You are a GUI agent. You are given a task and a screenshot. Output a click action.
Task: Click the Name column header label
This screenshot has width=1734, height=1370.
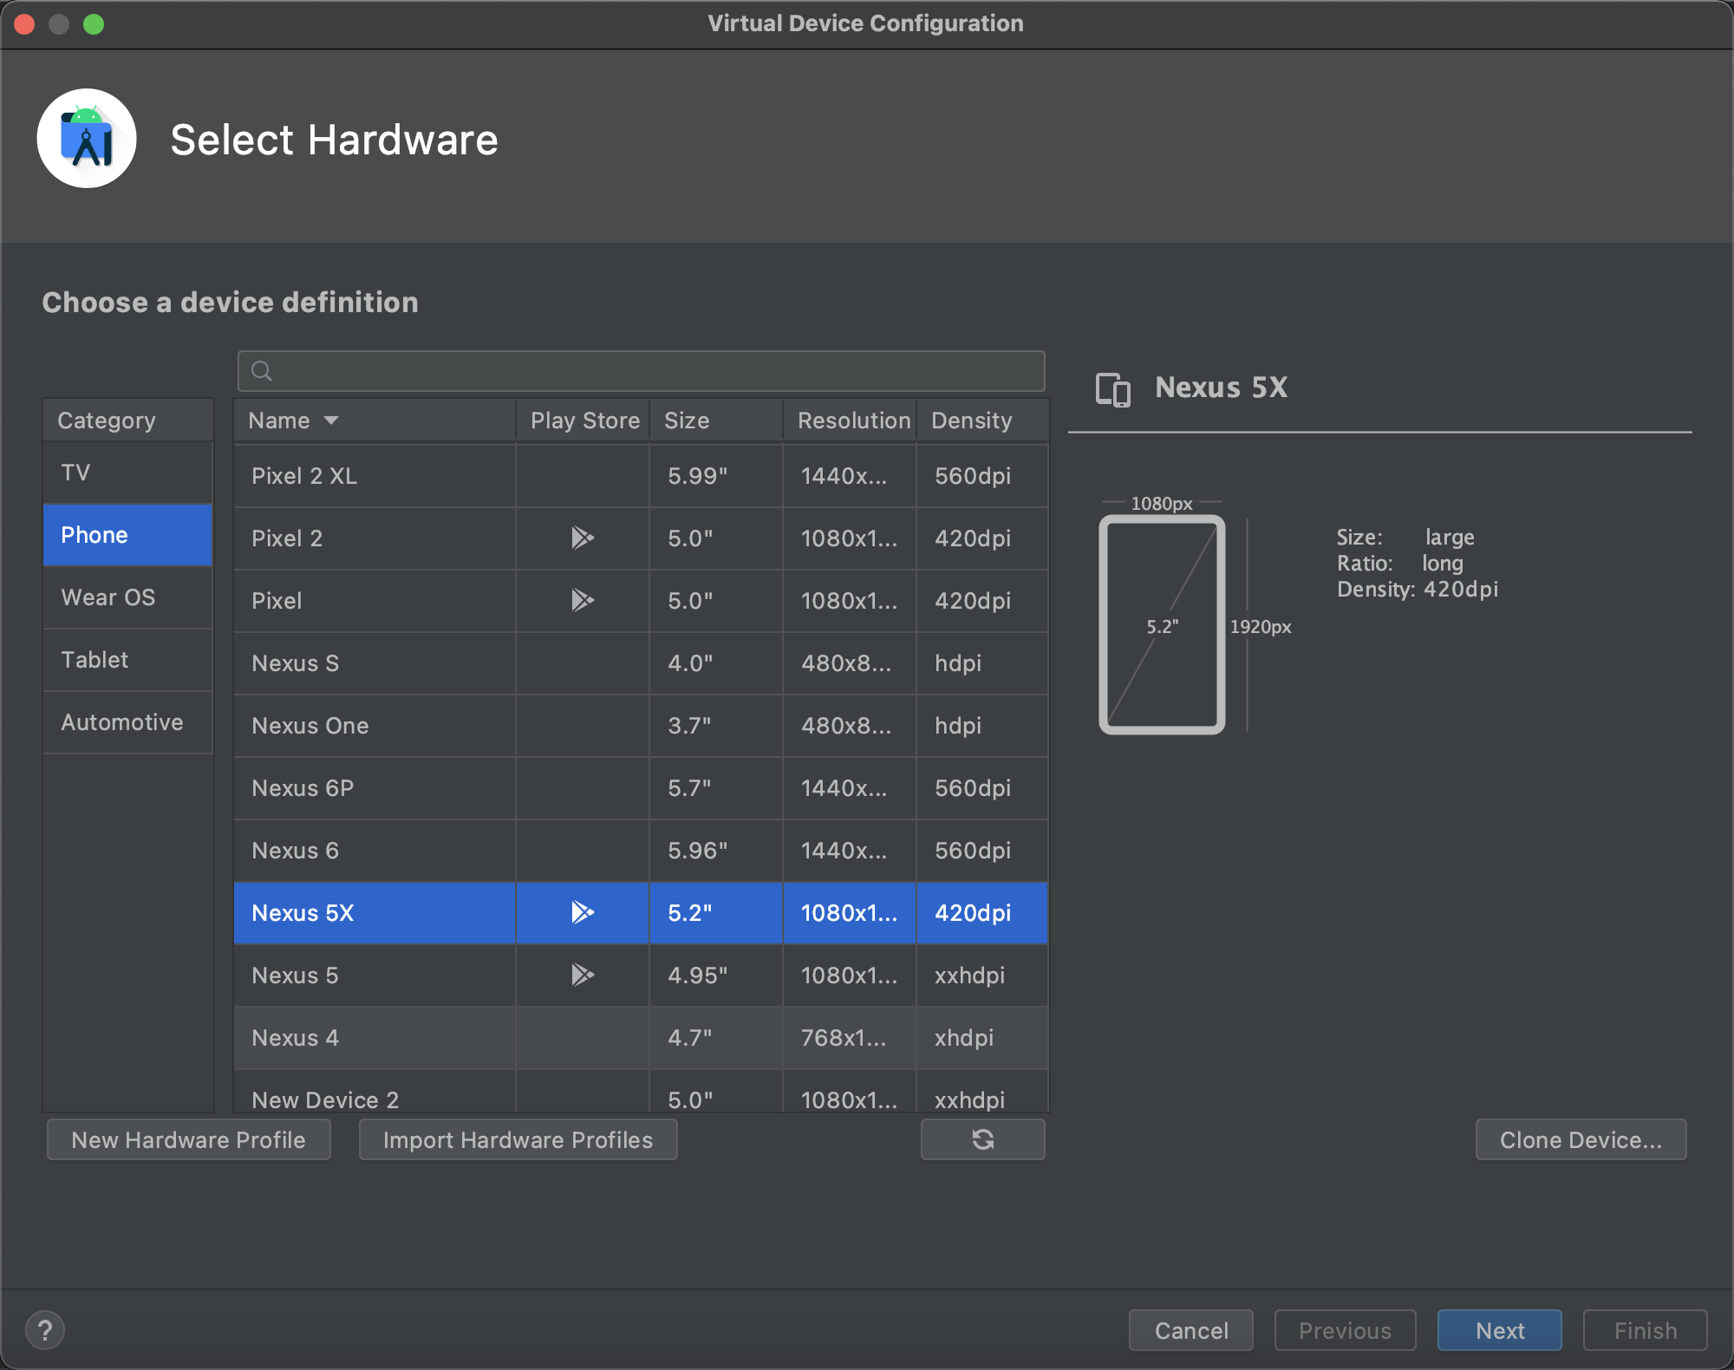[279, 421]
